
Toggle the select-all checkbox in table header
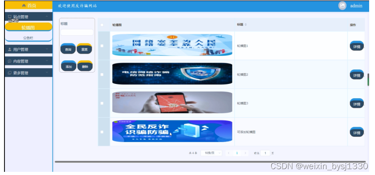102,25
